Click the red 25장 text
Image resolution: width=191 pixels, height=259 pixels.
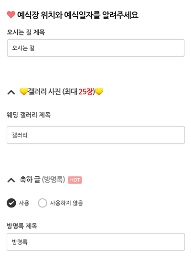click(x=85, y=91)
